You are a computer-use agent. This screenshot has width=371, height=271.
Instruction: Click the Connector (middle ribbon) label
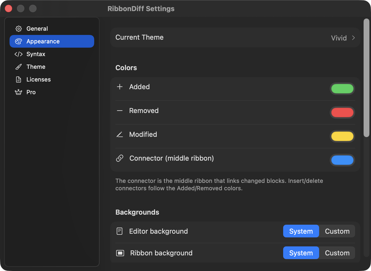171,158
